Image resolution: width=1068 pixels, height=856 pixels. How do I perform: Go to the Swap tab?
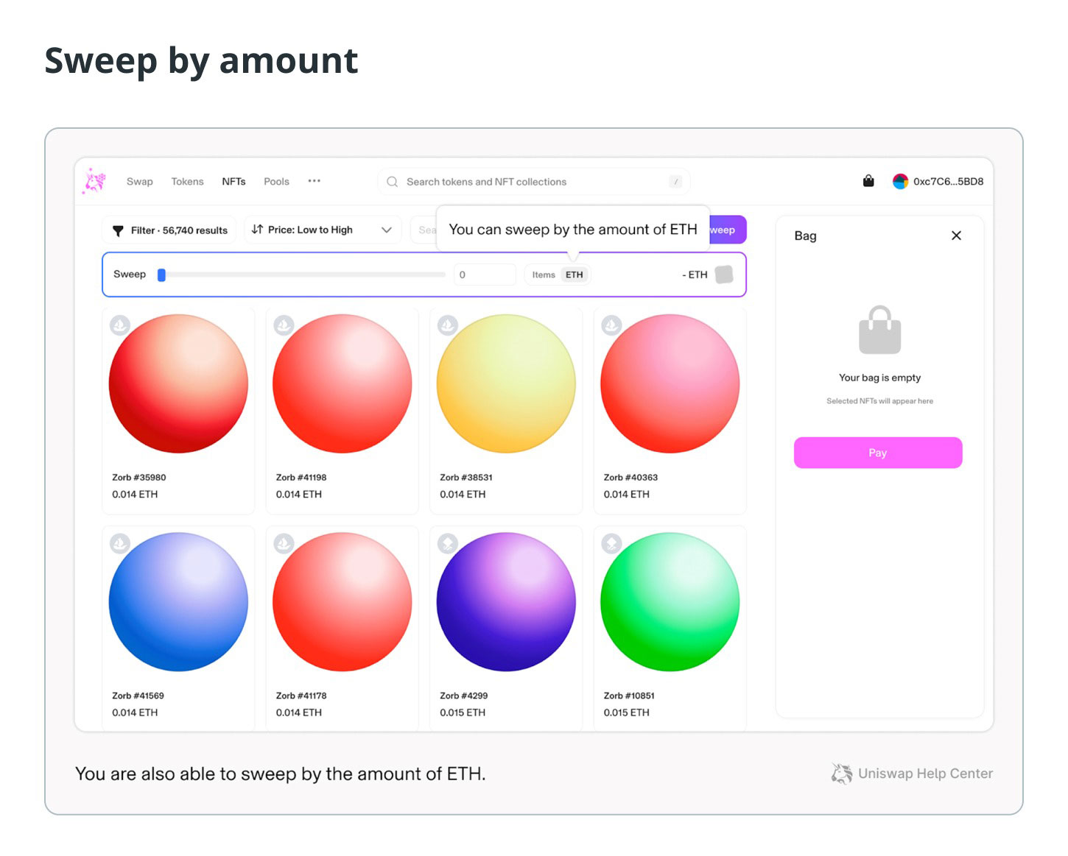point(140,182)
